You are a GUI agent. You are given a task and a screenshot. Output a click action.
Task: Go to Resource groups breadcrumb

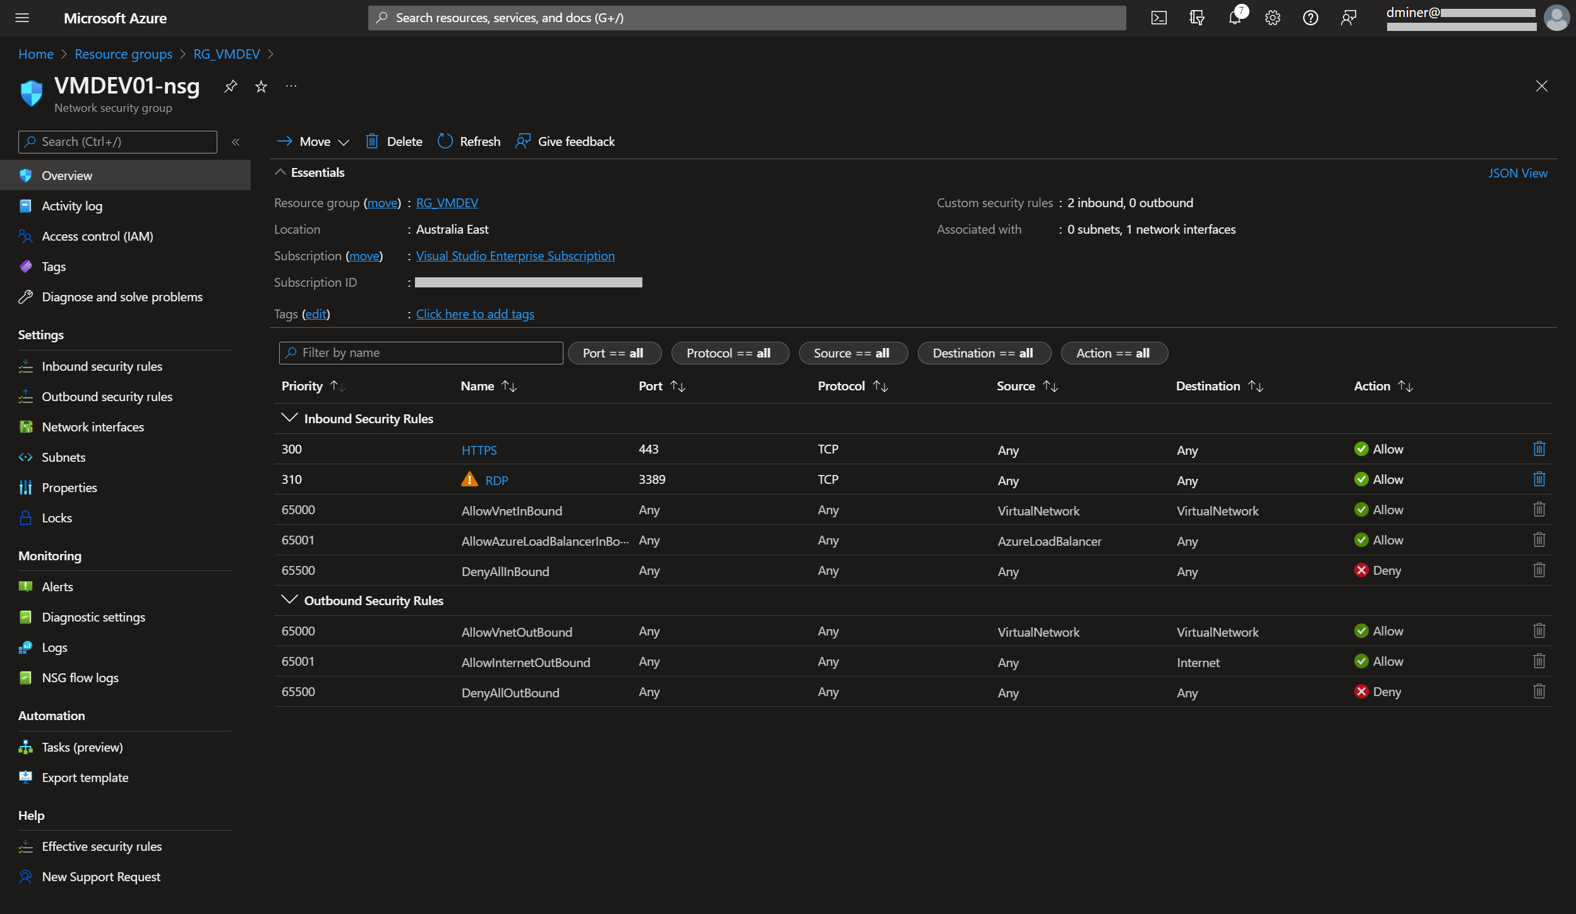point(123,54)
